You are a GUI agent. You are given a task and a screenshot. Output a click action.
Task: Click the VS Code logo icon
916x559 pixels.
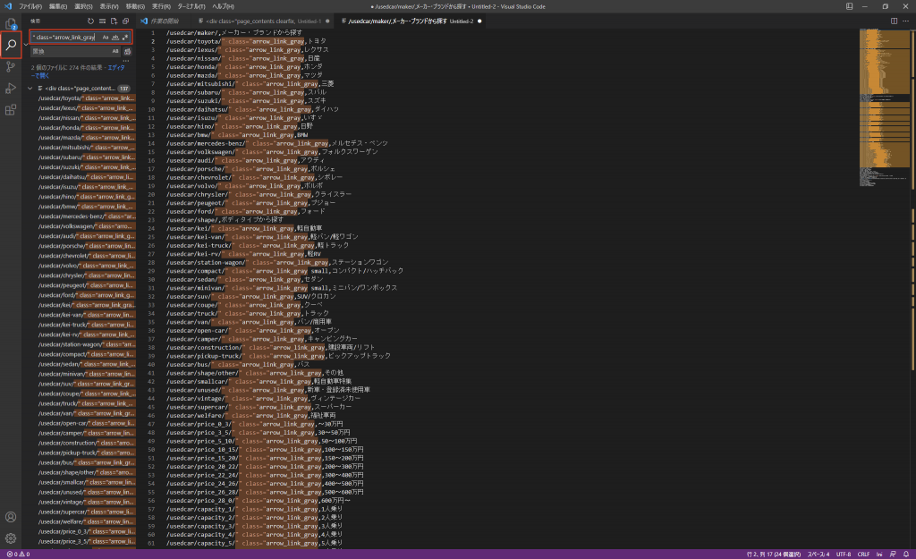(x=7, y=6)
